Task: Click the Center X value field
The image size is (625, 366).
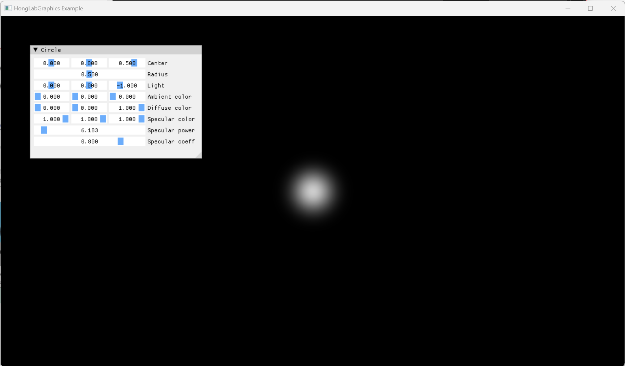Action: [51, 63]
